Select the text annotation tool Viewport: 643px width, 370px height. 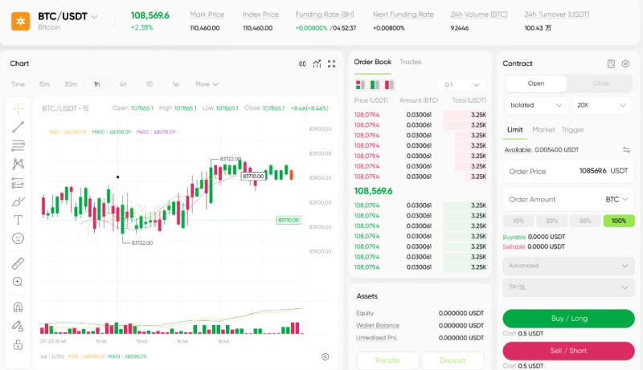[x=18, y=220]
